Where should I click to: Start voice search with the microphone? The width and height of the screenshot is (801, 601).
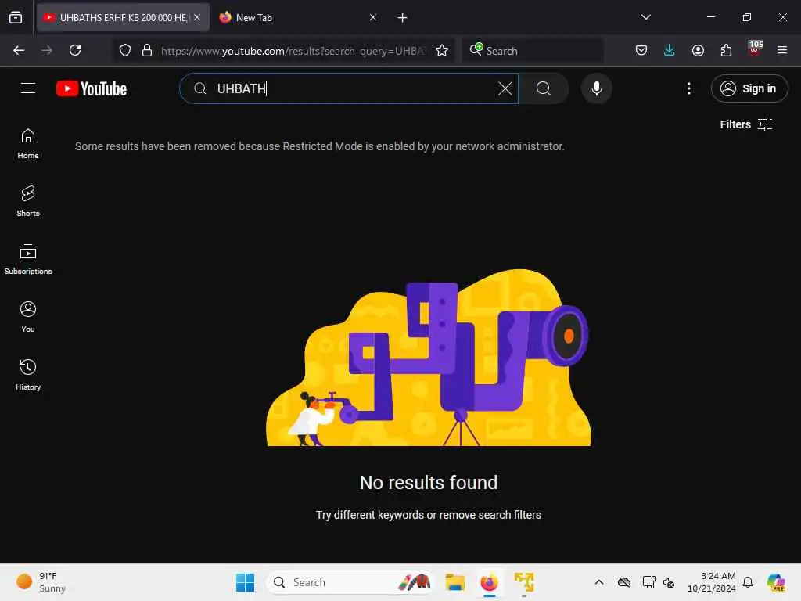596,88
